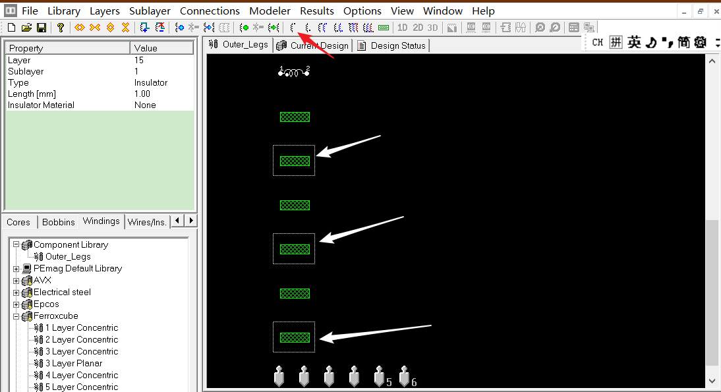Open an existing project from the toolbar
721x392 pixels.
(26, 27)
